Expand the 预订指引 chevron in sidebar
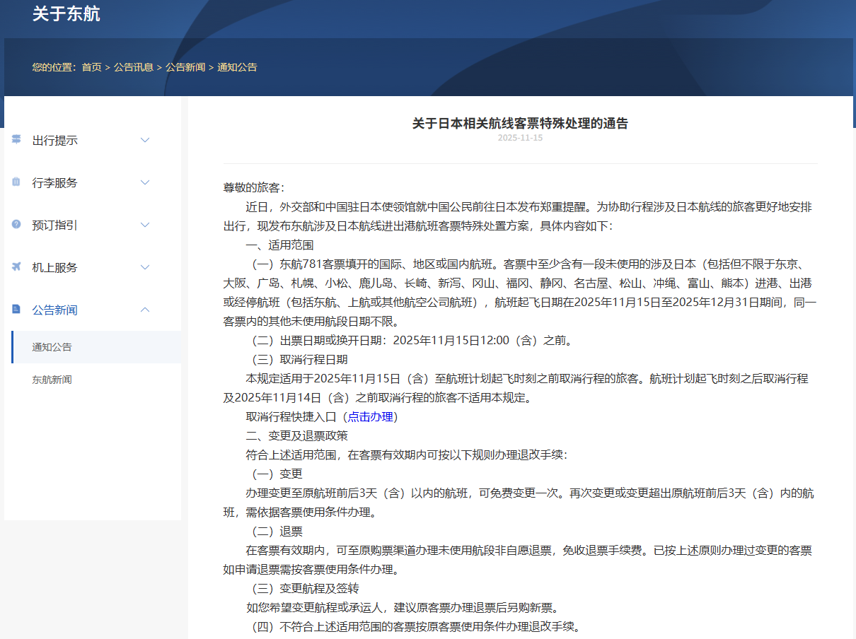Viewport: 856px width, 639px height. pos(145,225)
